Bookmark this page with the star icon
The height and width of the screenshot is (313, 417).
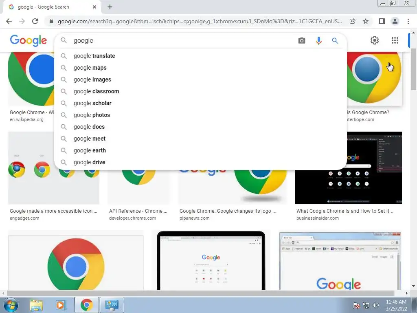coord(366,21)
